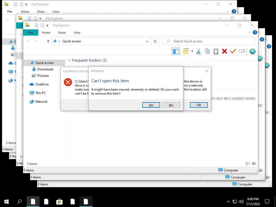
Task: Click the Back arrow in front window
Action: 28,41
